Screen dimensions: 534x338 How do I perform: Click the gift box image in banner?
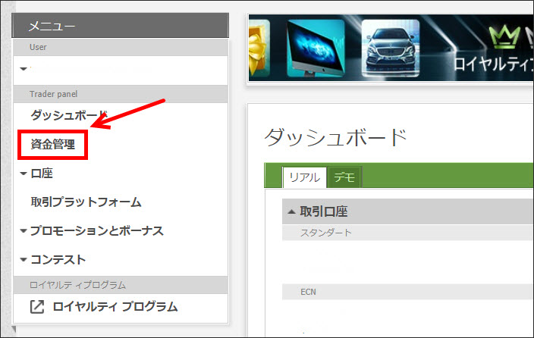tap(264, 47)
